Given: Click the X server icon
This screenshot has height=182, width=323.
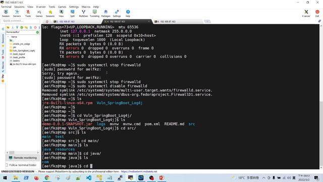Looking at the screenshot, I should coord(306,14).
